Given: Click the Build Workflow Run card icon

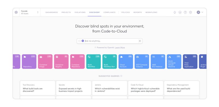Looking at the screenshot, I should [105, 57].
